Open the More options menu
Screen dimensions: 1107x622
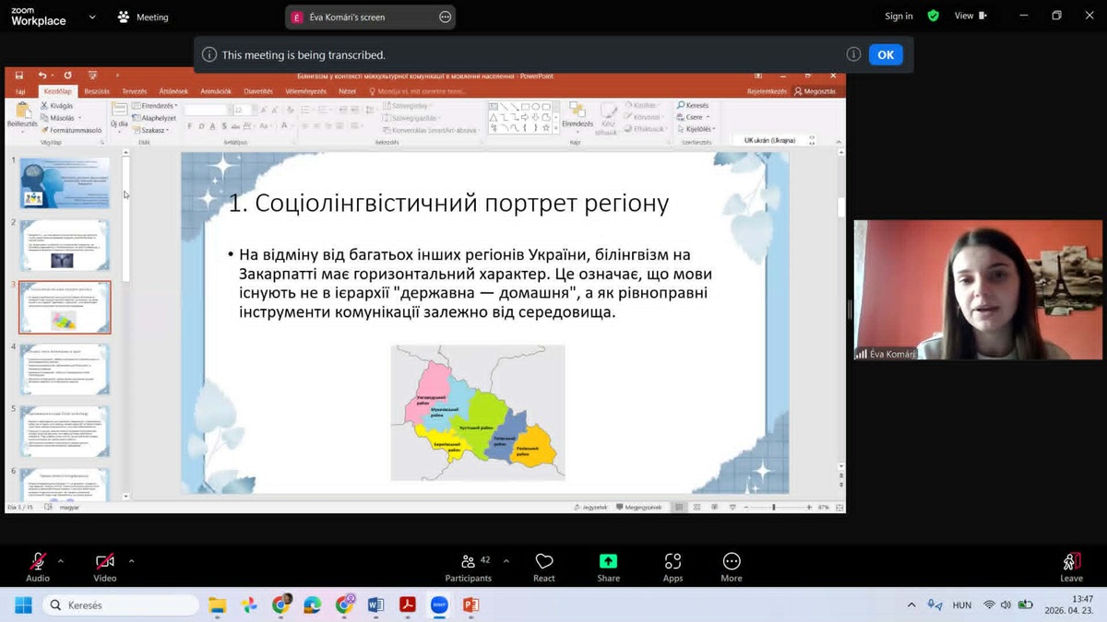point(732,566)
